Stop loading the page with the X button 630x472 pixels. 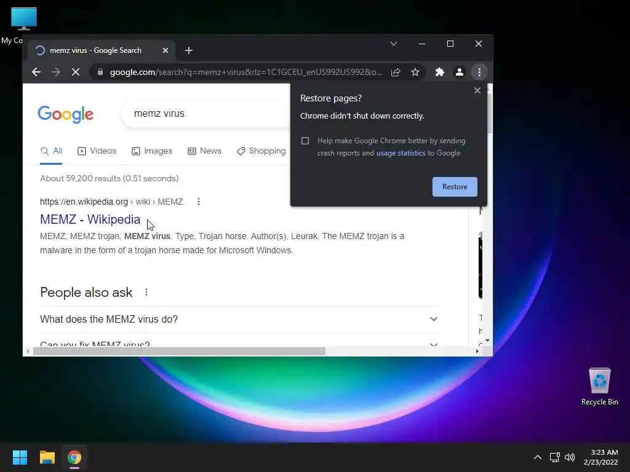(76, 73)
